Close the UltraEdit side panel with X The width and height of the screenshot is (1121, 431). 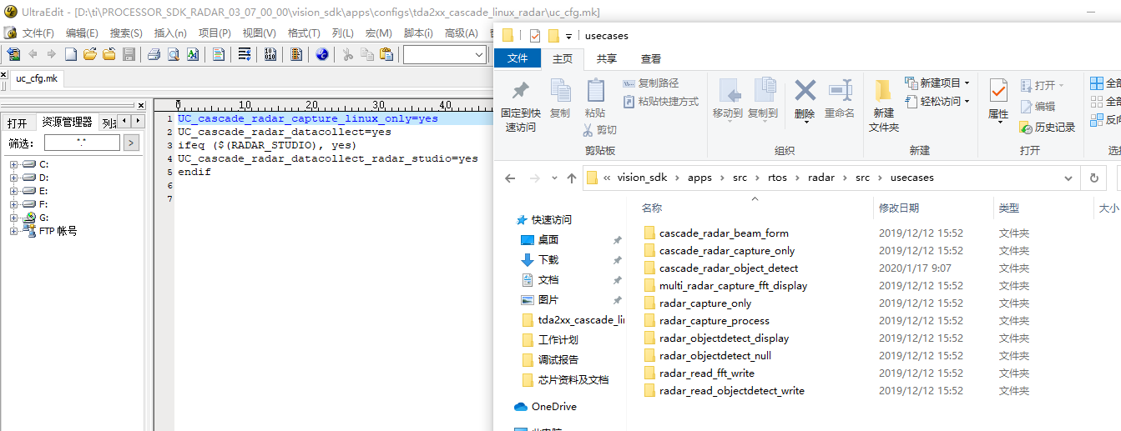pyautogui.click(x=140, y=105)
